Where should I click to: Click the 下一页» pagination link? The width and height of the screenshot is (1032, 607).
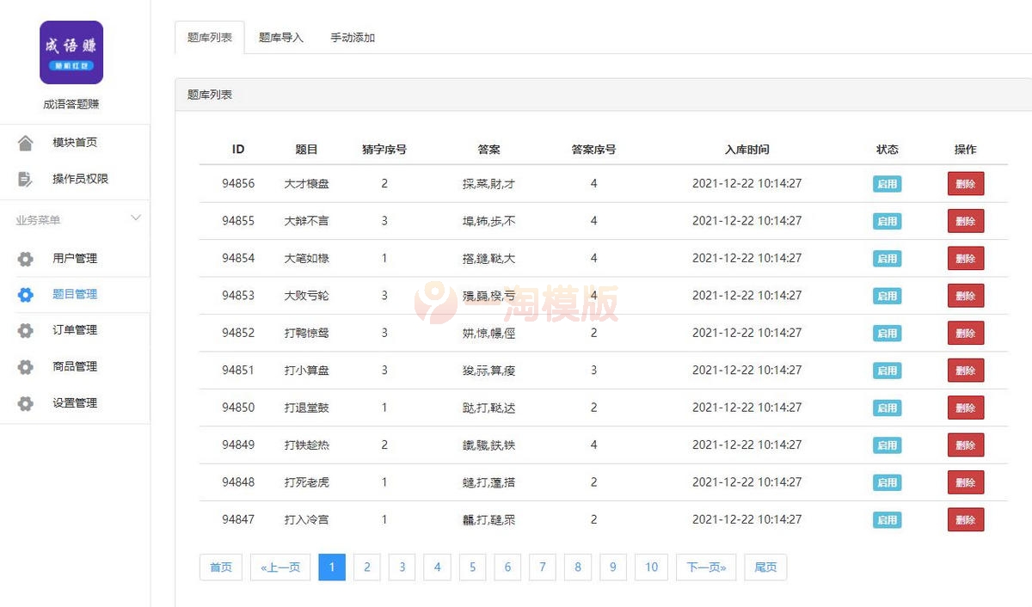[x=705, y=567]
